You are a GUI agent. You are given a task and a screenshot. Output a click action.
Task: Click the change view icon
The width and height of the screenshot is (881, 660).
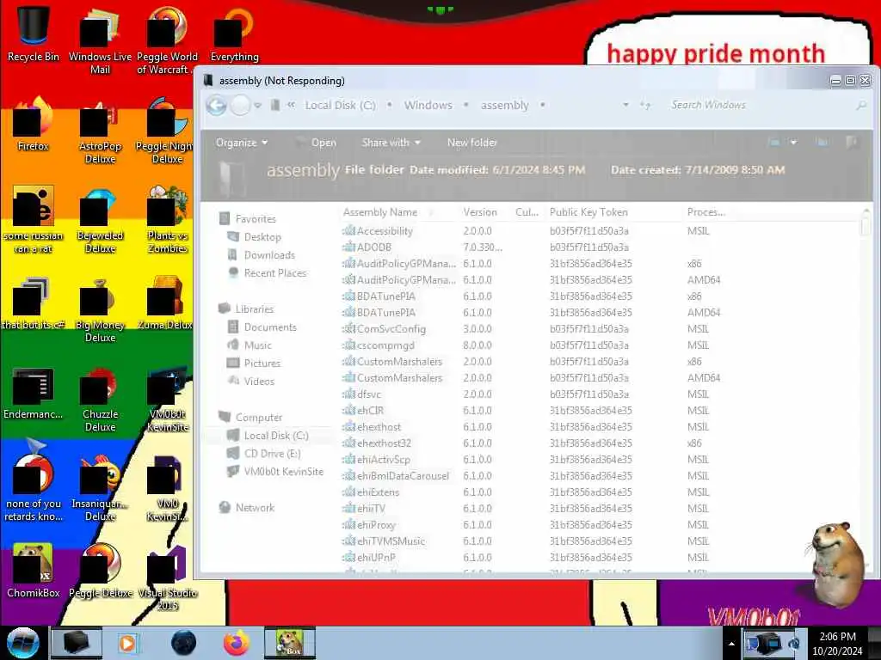tap(774, 143)
